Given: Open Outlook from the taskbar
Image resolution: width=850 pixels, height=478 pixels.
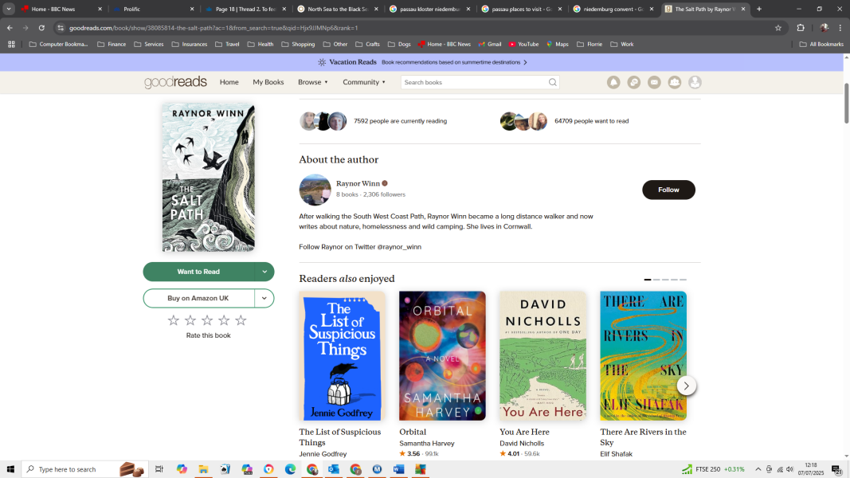Looking at the screenshot, I should coord(333,469).
